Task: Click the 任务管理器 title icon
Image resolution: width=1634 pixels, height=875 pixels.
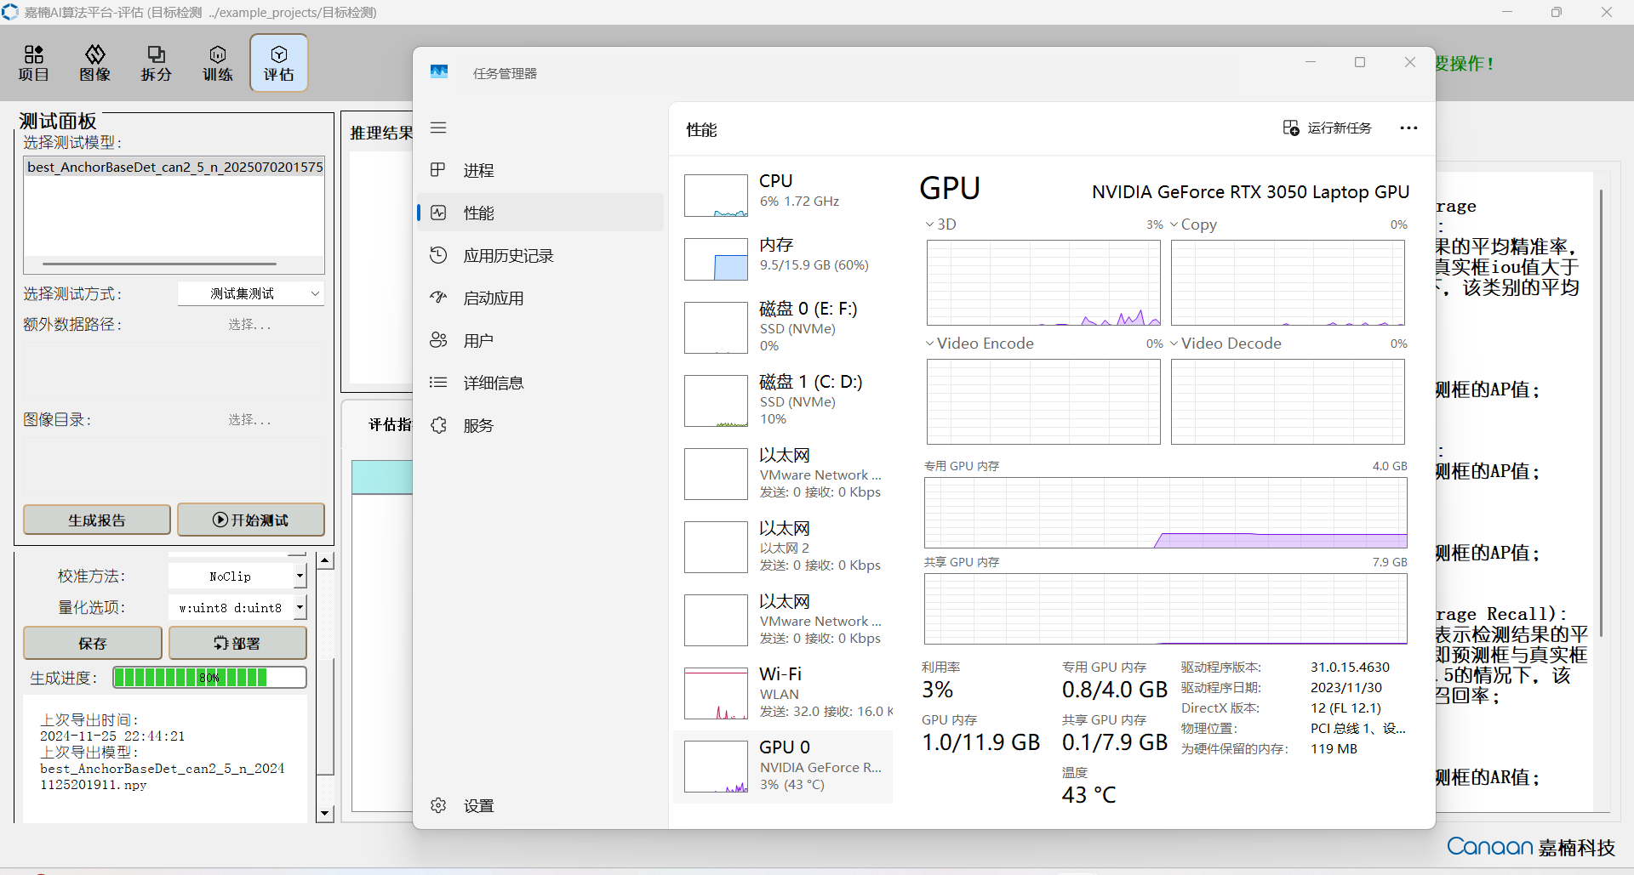Action: pos(439,72)
